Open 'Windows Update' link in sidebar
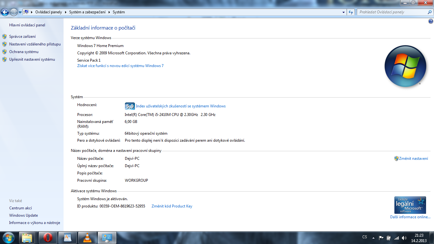The image size is (434, 244). (x=24, y=215)
